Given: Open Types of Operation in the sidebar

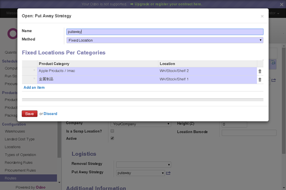Looking at the screenshot, I should 20,155.
